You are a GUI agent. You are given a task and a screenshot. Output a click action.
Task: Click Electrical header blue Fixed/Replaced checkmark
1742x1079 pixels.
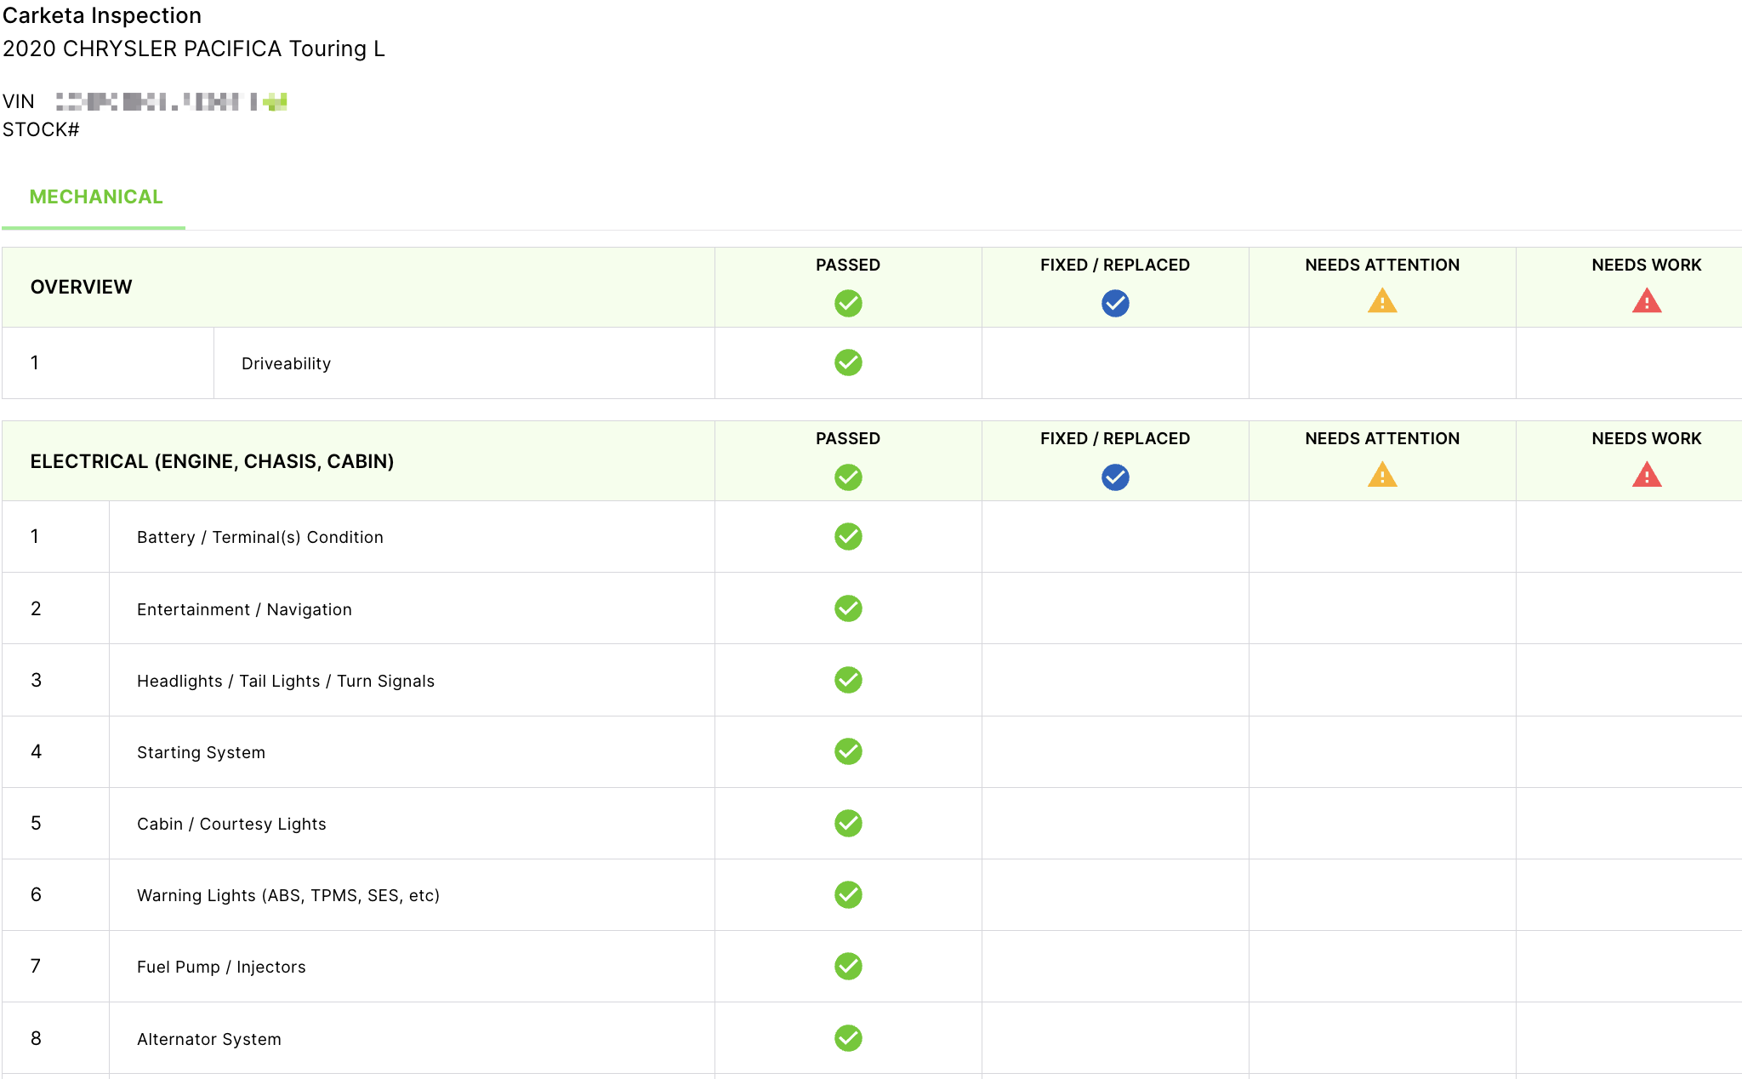[1114, 477]
